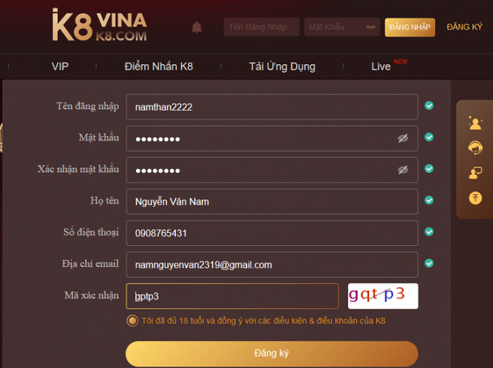Refresh the captcha image gqtp3
This screenshot has height=368, width=493.
coord(382,296)
